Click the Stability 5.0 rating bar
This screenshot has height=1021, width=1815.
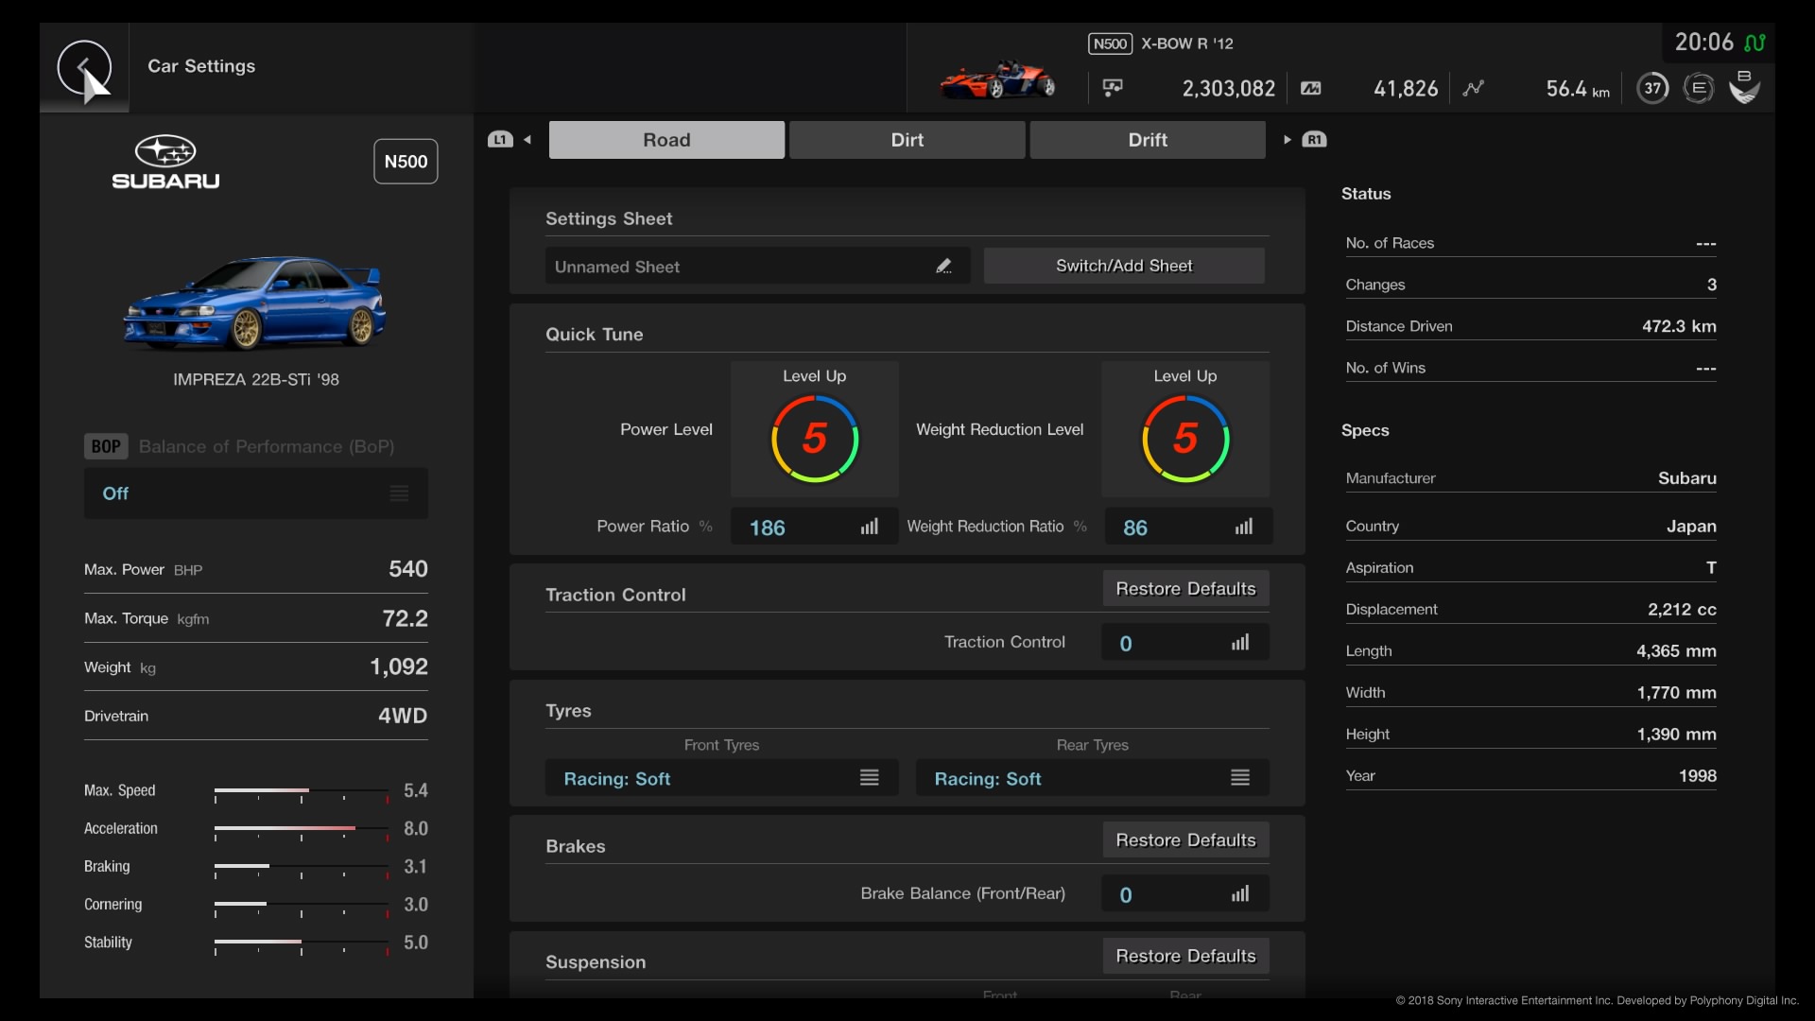coord(302,943)
